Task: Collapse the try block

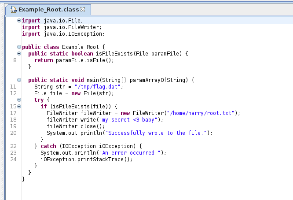Action: (19, 100)
